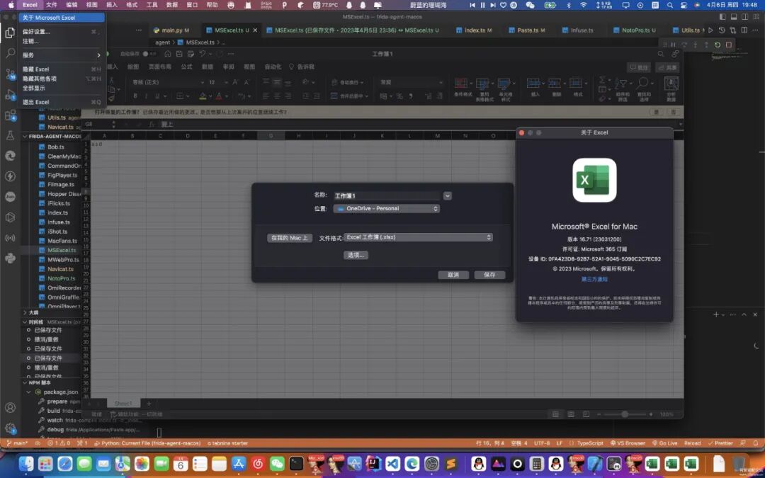Screen dimensions: 765x478
Task: Open WeChat from the Dock
Action: click(x=278, y=463)
